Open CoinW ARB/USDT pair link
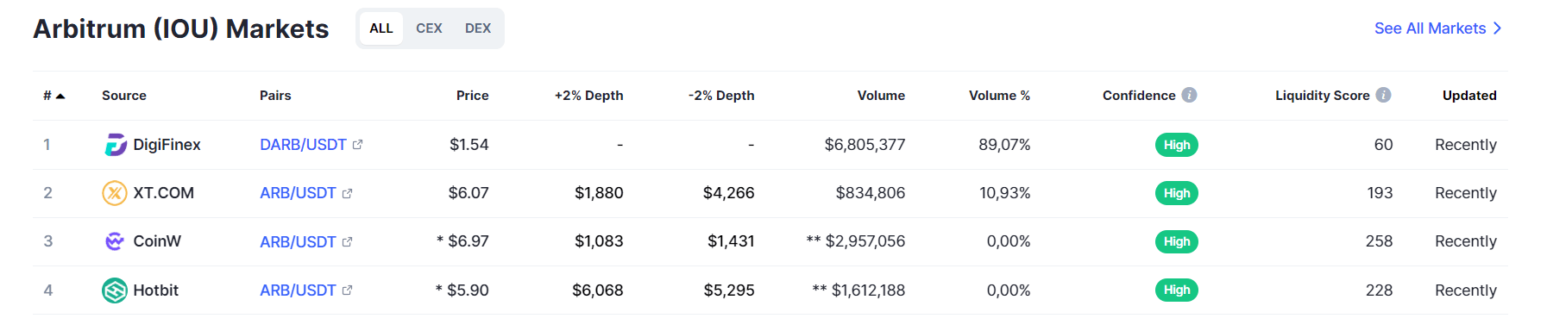 pos(298,241)
